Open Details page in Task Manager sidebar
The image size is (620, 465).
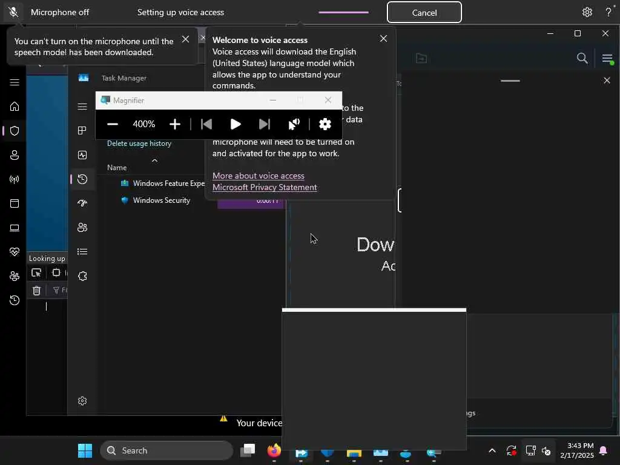click(82, 252)
